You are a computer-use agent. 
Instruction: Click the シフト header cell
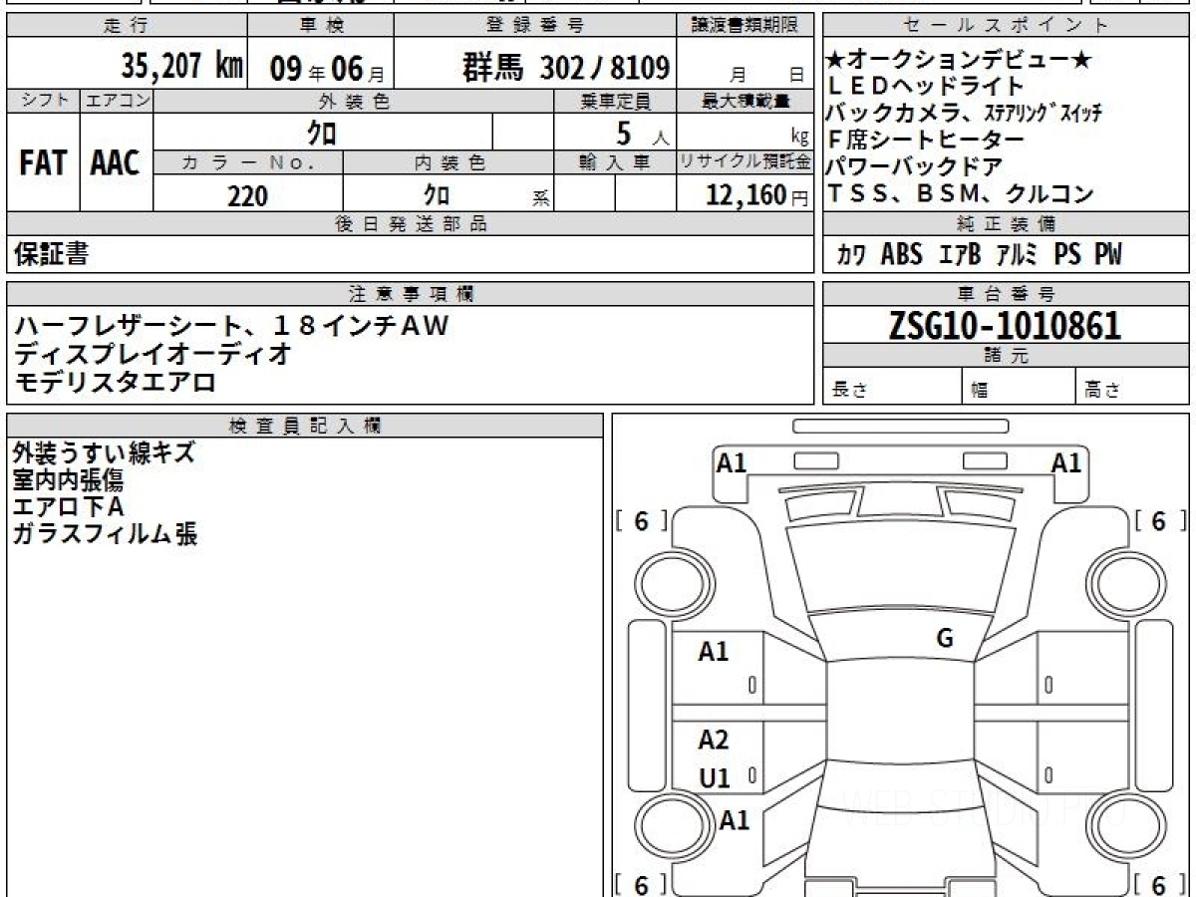(43, 101)
